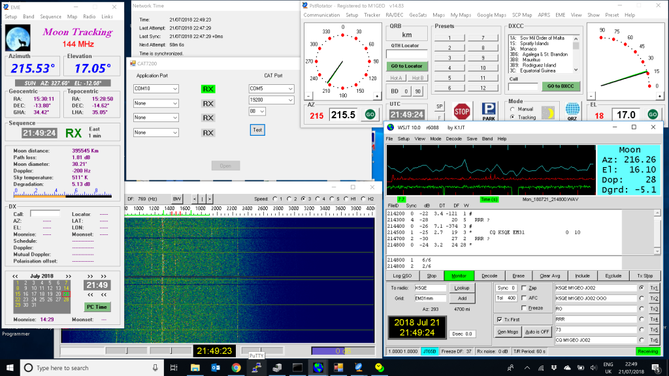Image resolution: width=669 pixels, height=376 pixels.
Task: Click the red STOP icon in PstRotator
Action: [462, 112]
